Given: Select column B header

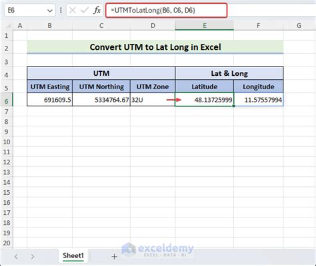Looking at the screenshot, I should click(x=49, y=26).
